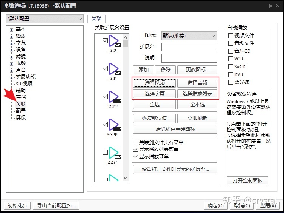Click the 扩展名 input field

pyautogui.click(x=189, y=47)
